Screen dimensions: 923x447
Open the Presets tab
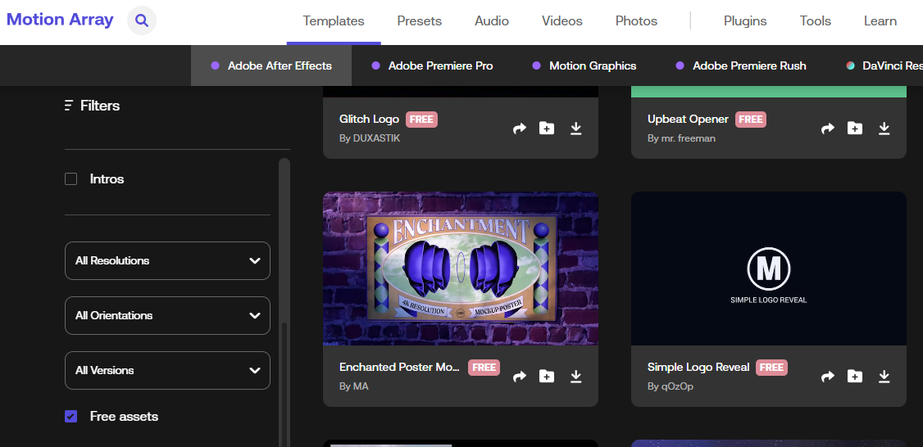419,21
